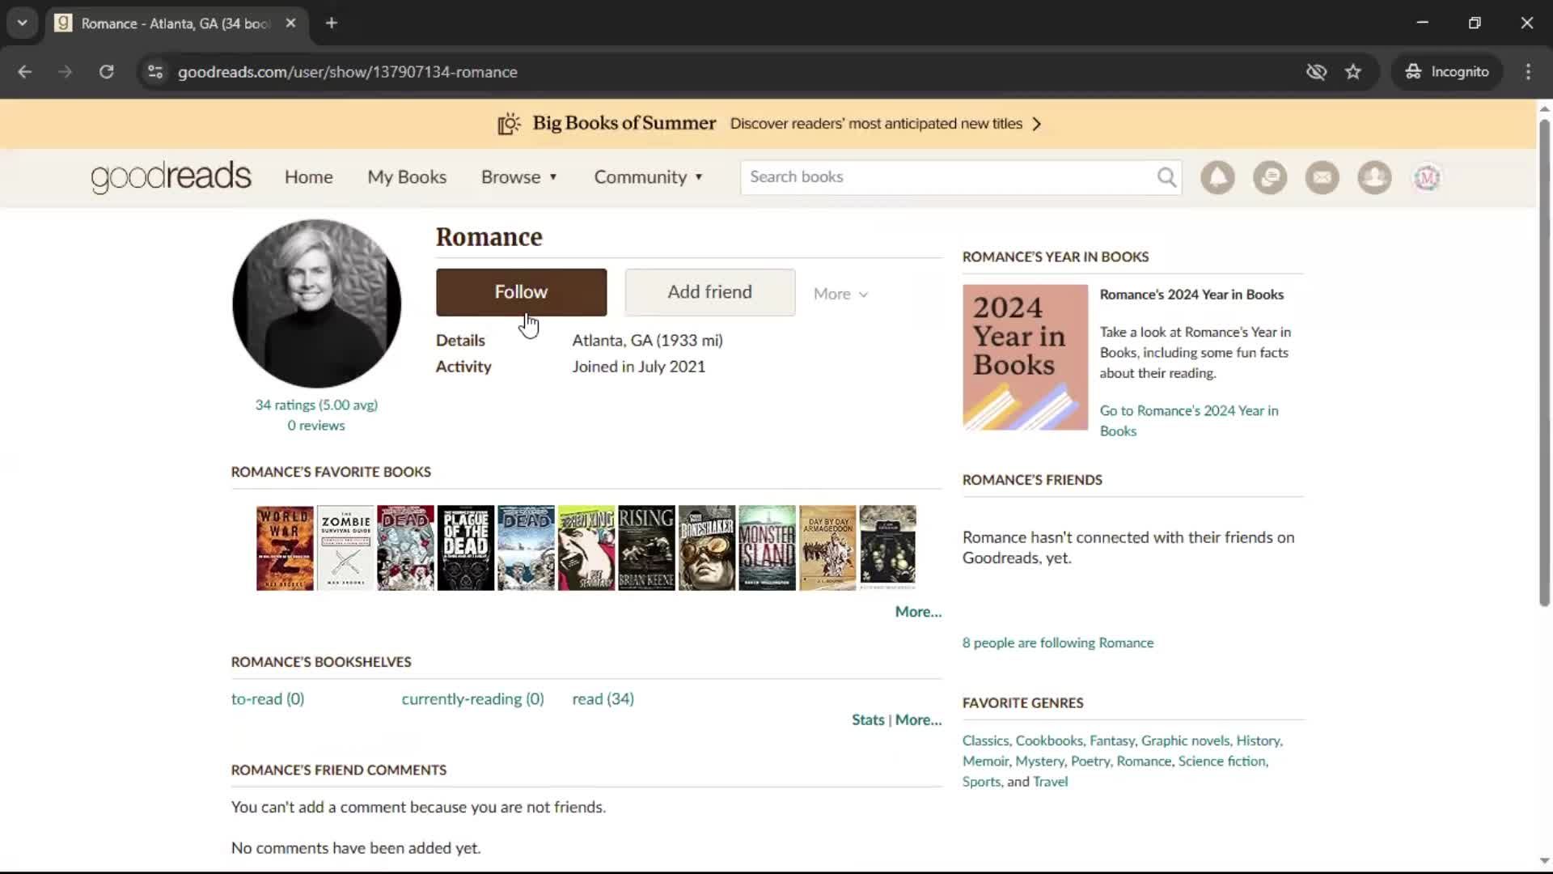Open the 0 reviews link
The height and width of the screenshot is (874, 1553).
[316, 426]
